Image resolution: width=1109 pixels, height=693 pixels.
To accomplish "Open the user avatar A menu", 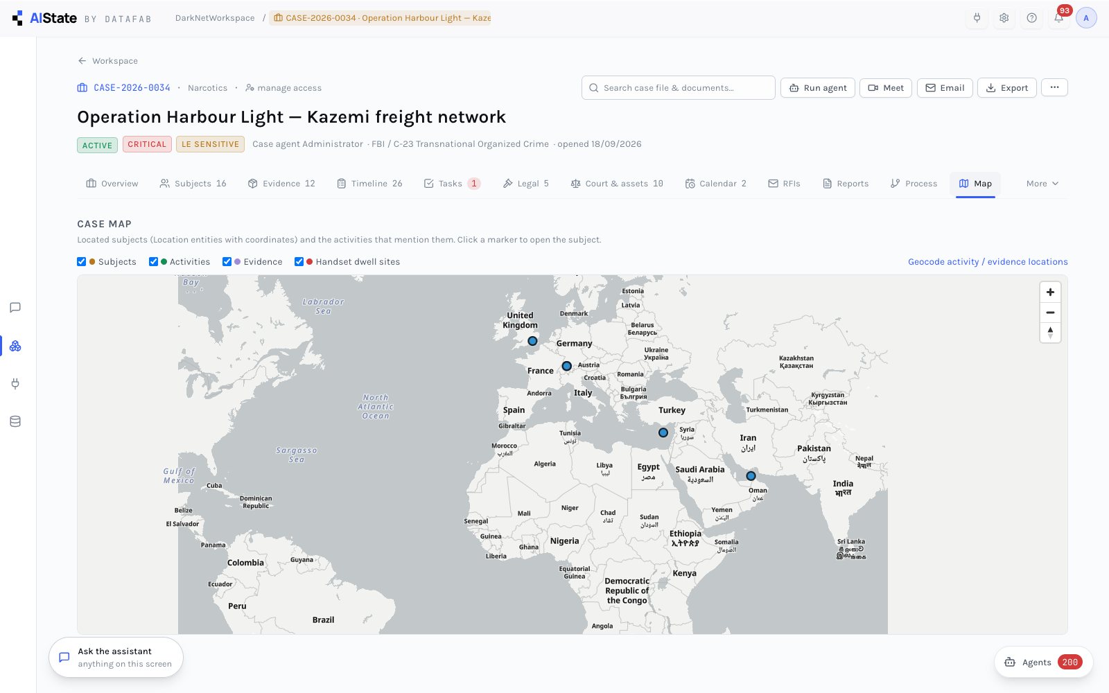I will click(x=1086, y=18).
